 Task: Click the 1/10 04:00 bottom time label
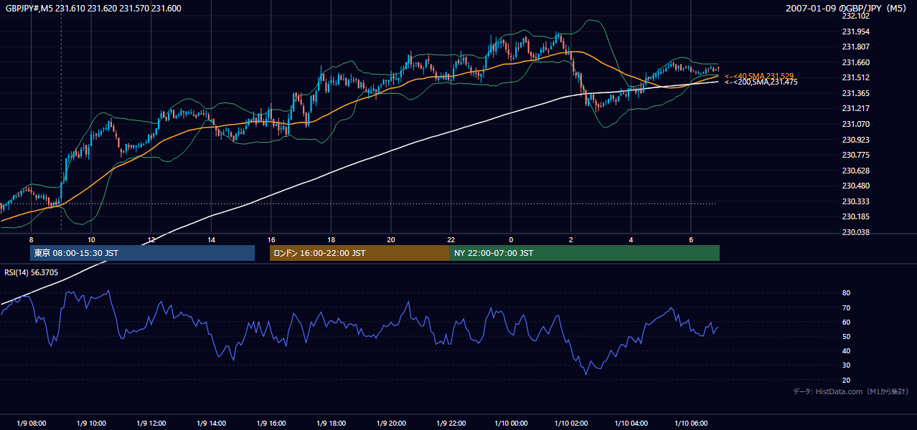(x=631, y=423)
